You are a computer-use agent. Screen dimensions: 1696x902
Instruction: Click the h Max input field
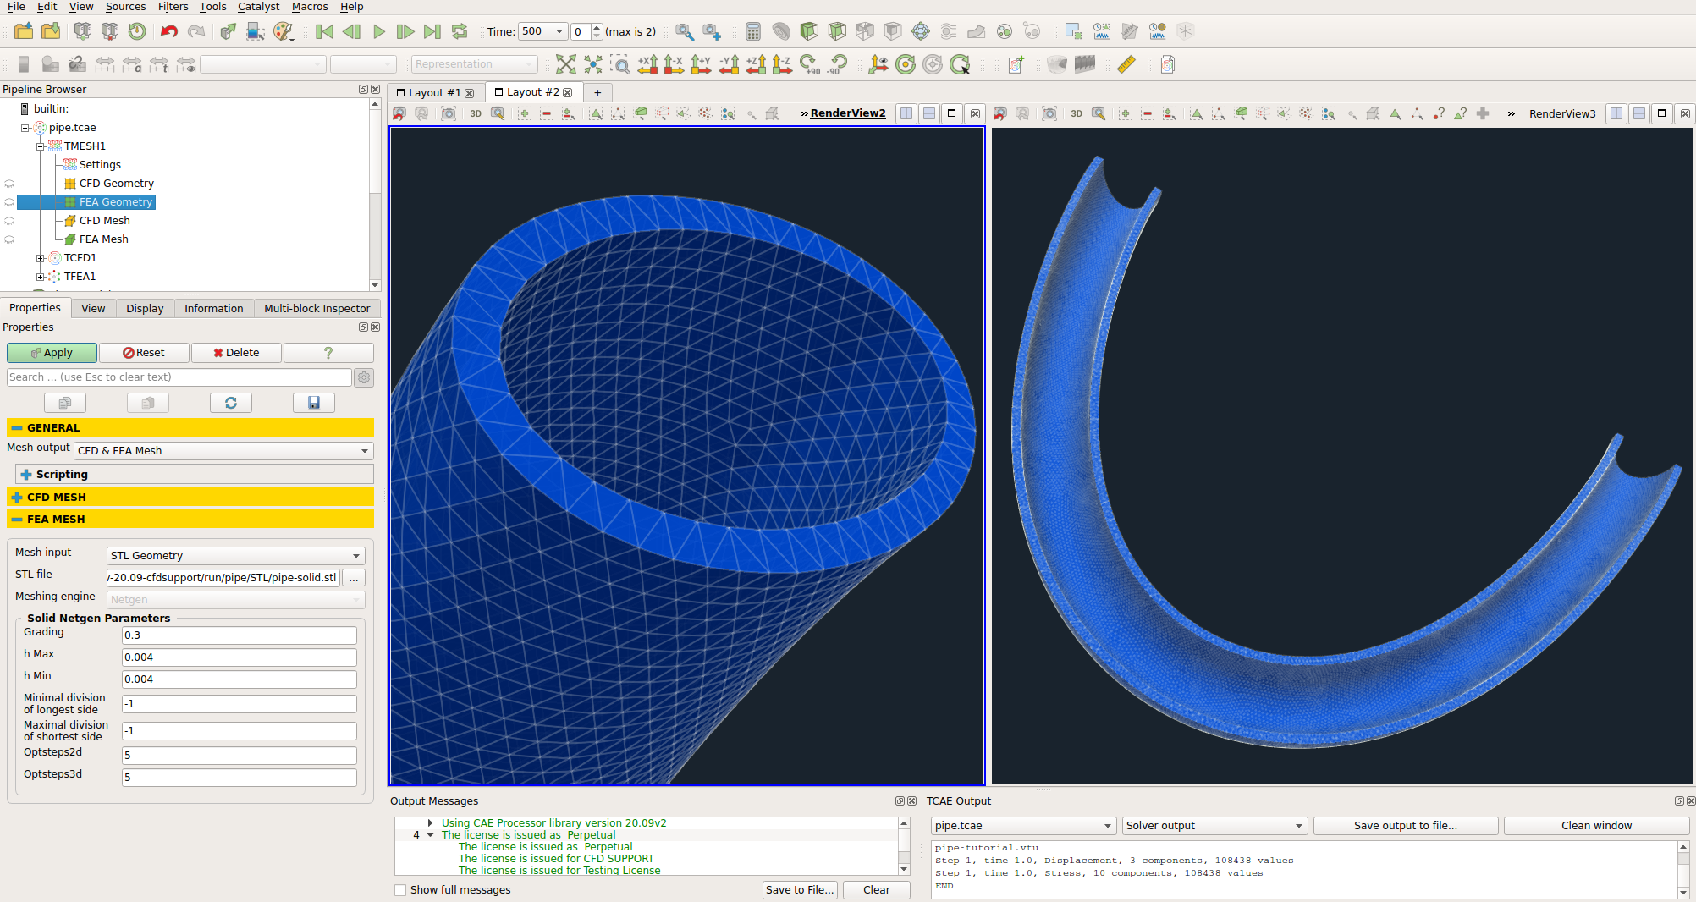tap(239, 657)
